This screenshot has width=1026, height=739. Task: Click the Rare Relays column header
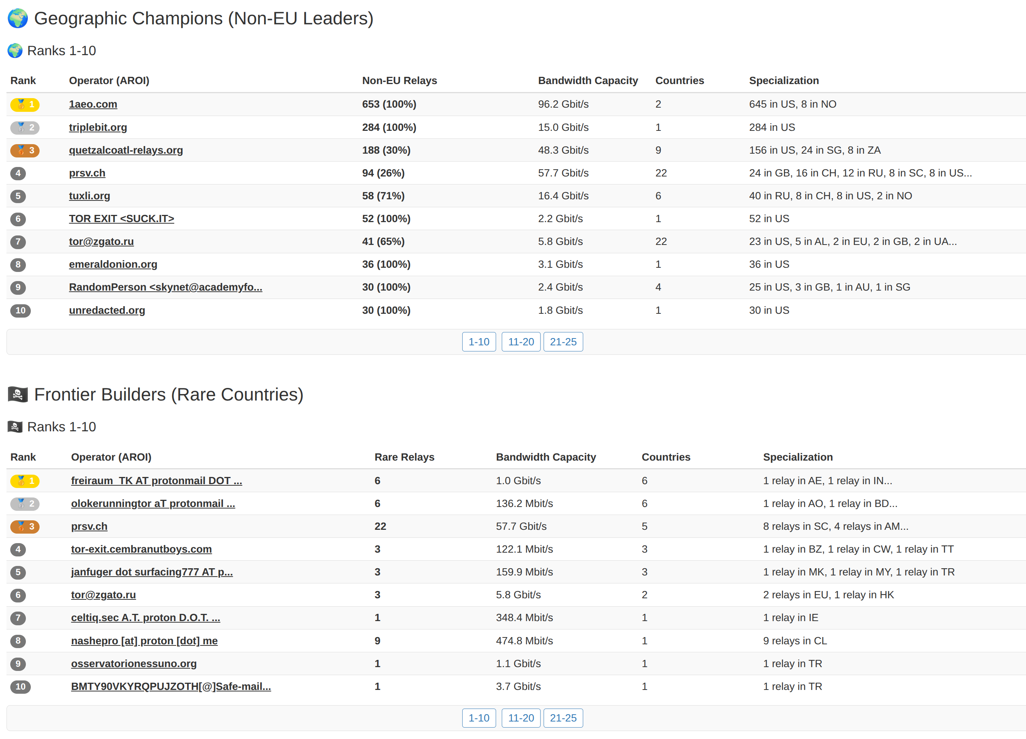point(404,457)
